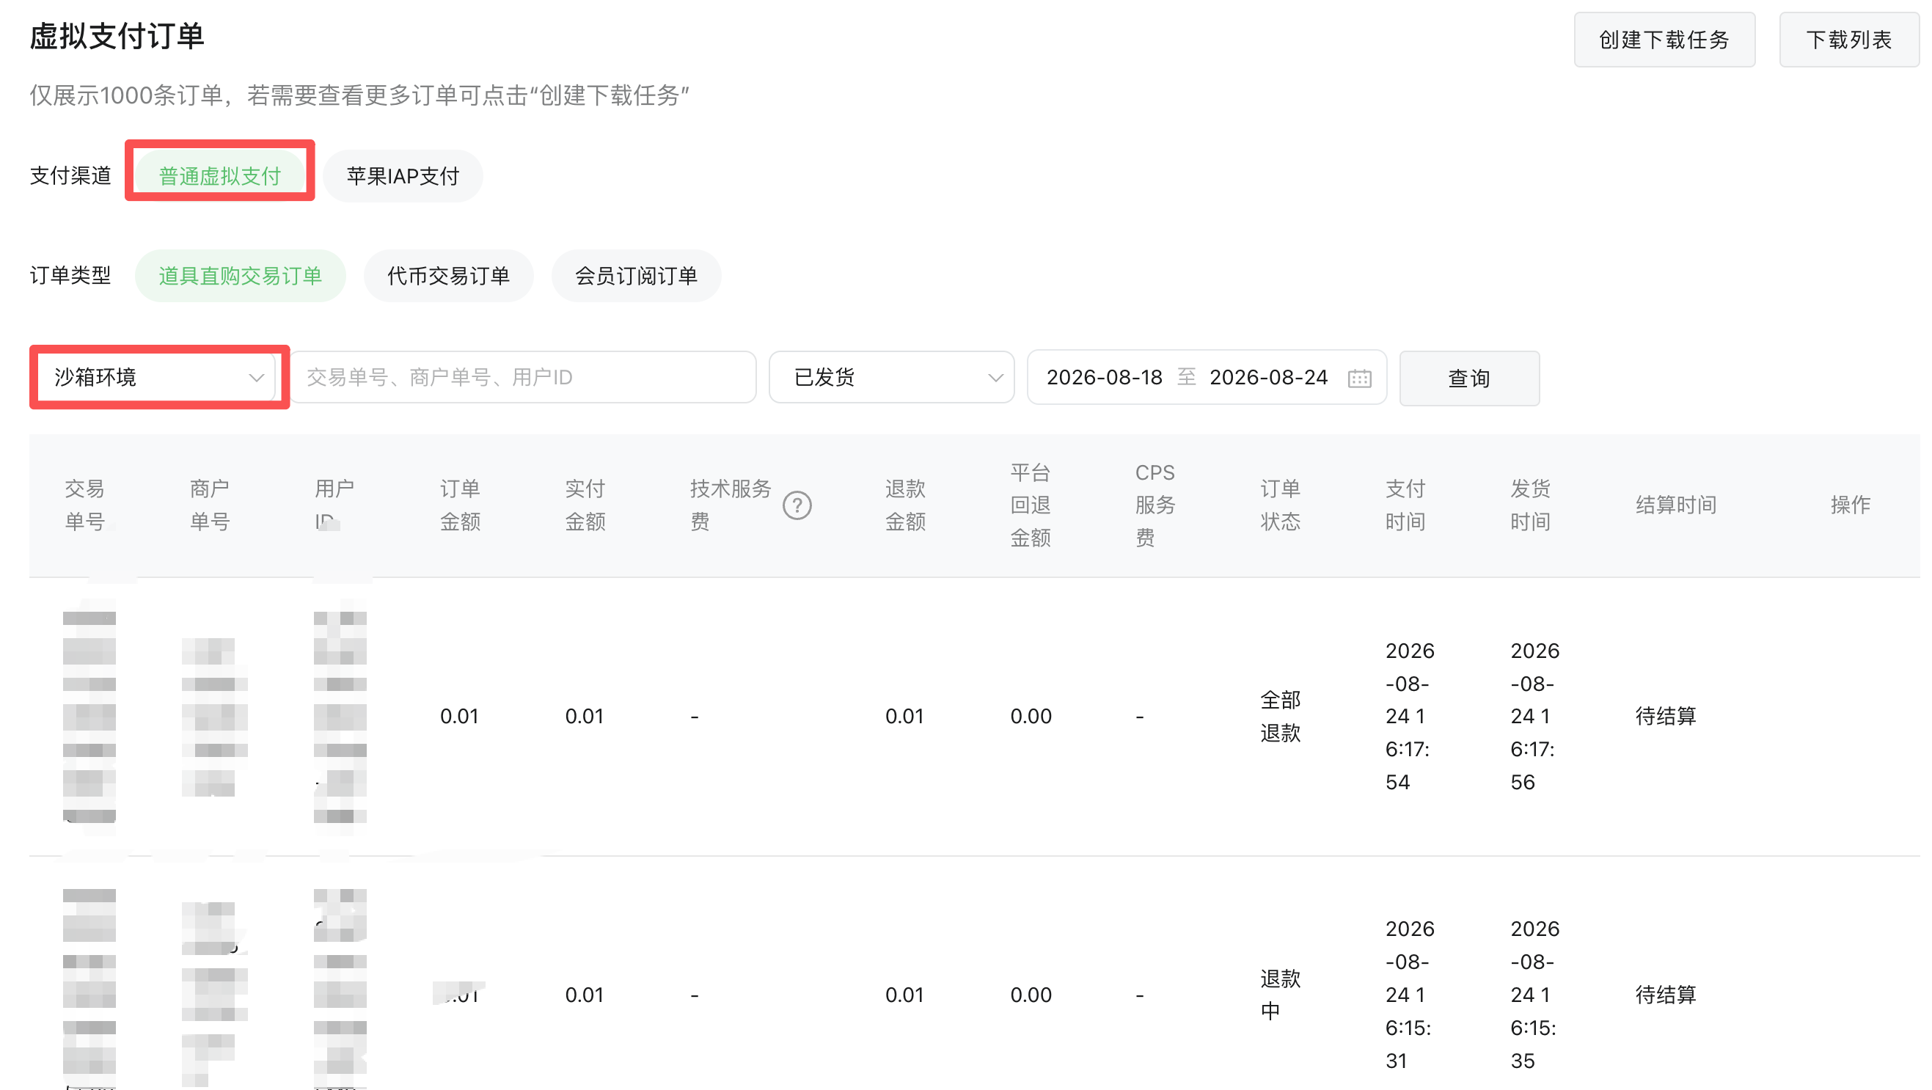
Task: Click the end date 2026-08-24
Action: tap(1268, 377)
